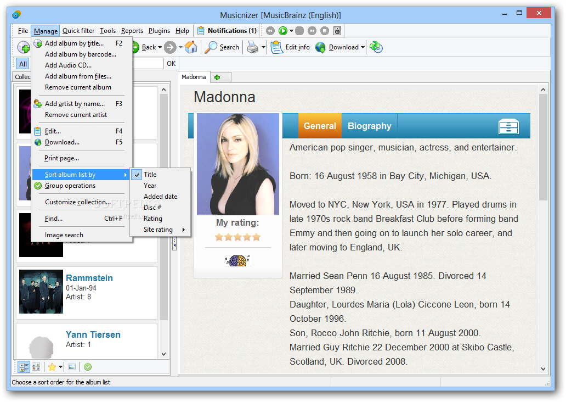The image size is (566, 402).
Task: Open Print options dropdown arrow
Action: (263, 47)
